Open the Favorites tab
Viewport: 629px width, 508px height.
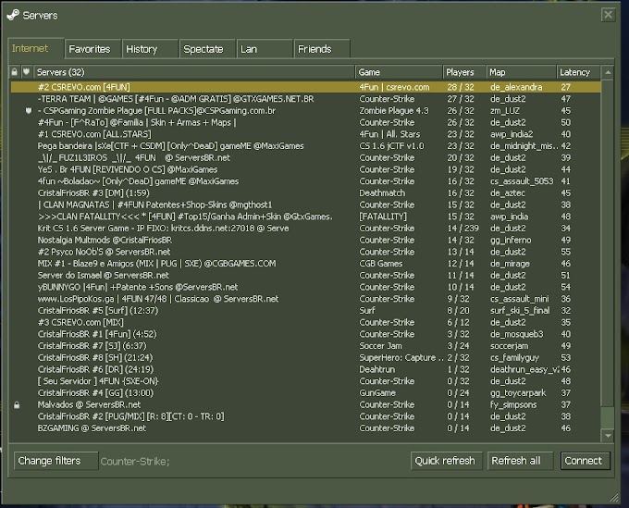coord(92,49)
